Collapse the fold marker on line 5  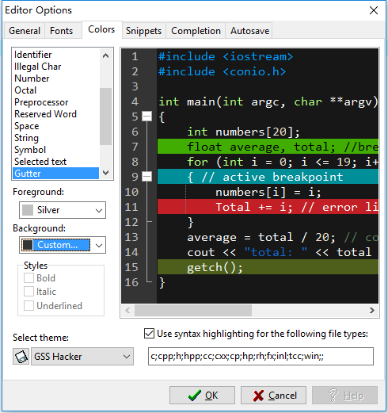pyautogui.click(x=147, y=117)
